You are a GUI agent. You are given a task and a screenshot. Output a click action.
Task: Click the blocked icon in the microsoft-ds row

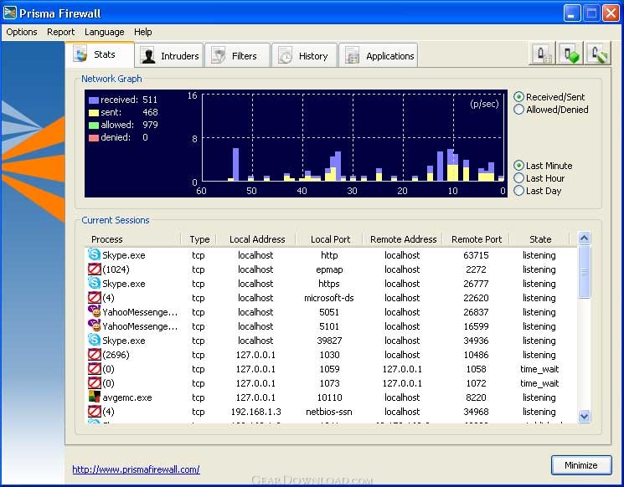(95, 297)
